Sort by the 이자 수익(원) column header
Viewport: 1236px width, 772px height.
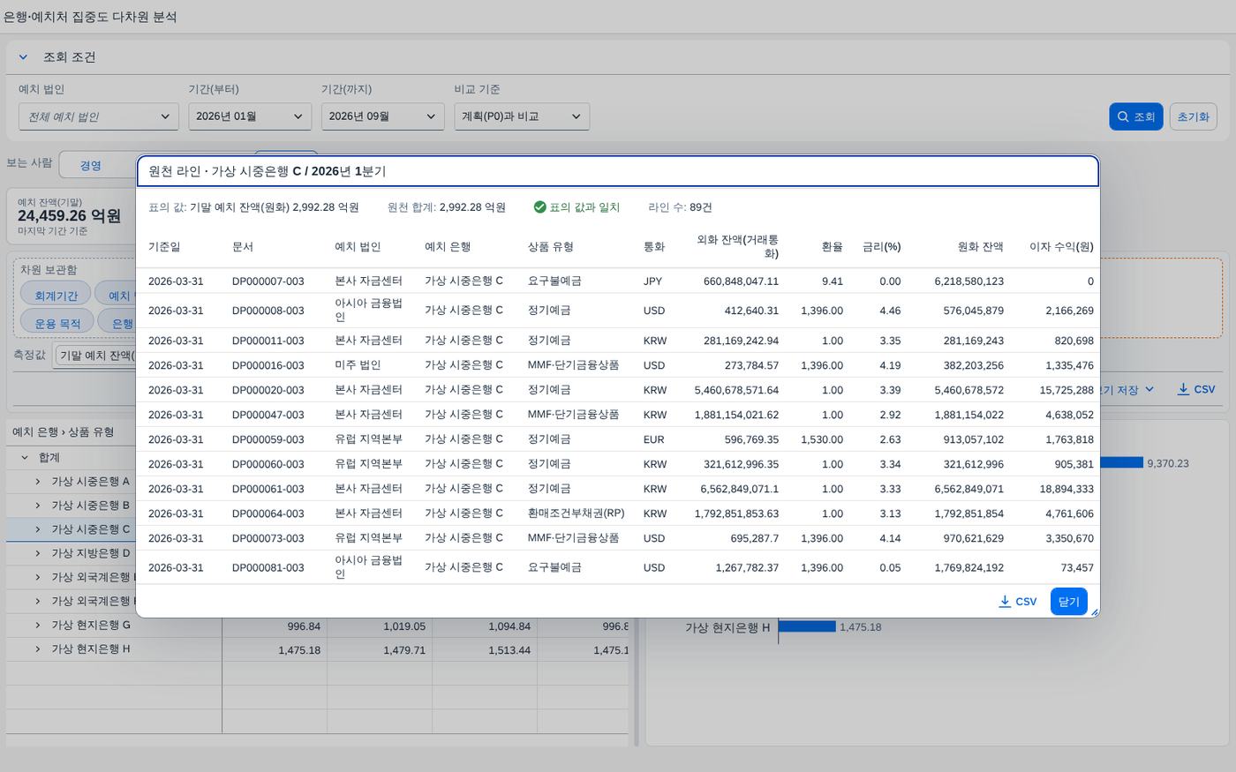point(1061,247)
